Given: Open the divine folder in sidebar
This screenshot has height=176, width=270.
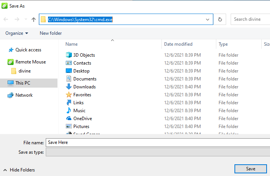Looking at the screenshot, I should click(x=25, y=71).
